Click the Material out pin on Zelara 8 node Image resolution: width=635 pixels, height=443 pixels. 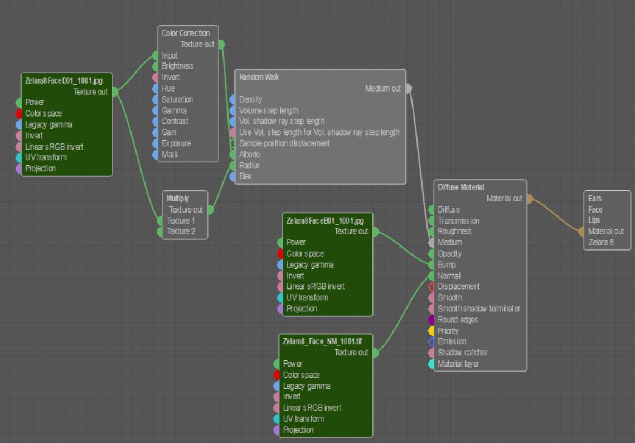click(x=581, y=232)
